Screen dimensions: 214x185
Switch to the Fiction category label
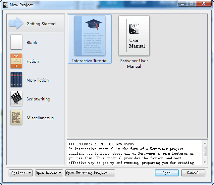point(33,61)
